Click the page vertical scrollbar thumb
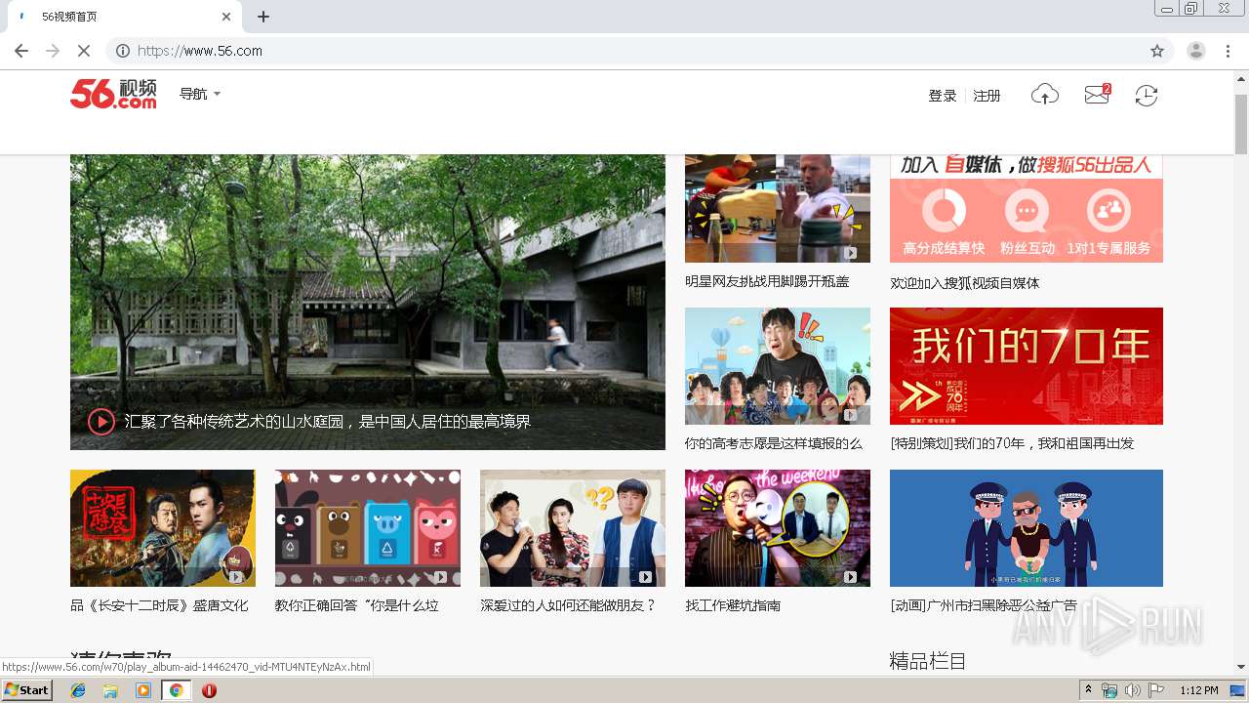This screenshot has height=703, width=1249. [1241, 124]
